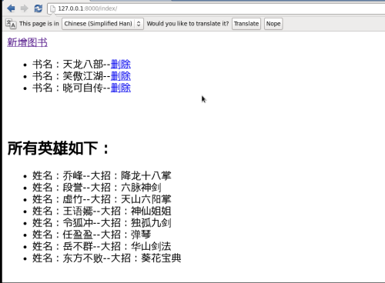The width and height of the screenshot is (385, 283).
Task: Click the 王语嫣 hero list item
Action: point(102,211)
